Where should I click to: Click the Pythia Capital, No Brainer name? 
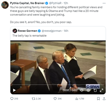(x=27, y=3)
